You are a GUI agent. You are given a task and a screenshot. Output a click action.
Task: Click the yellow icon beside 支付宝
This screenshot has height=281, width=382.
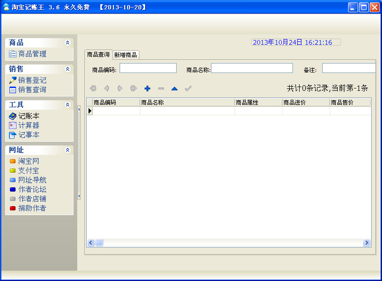(13, 171)
